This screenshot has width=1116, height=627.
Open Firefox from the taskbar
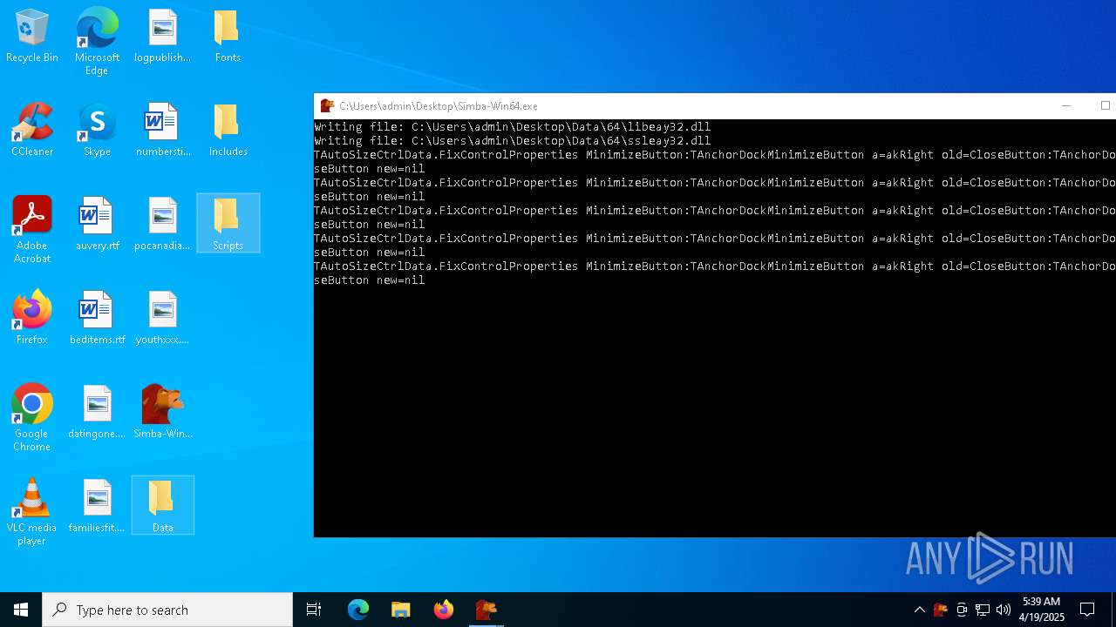click(444, 610)
